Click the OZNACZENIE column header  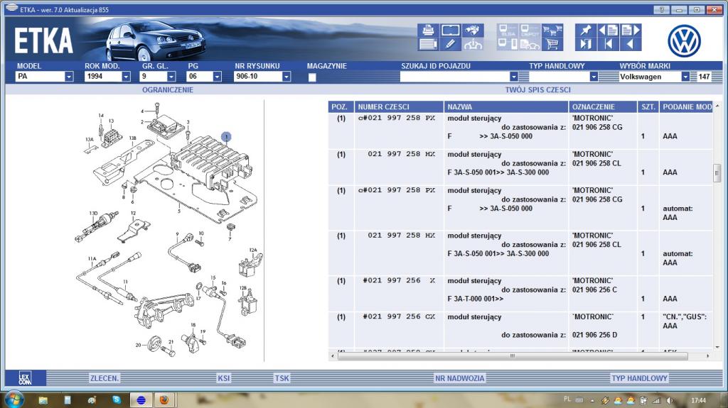(x=603, y=107)
